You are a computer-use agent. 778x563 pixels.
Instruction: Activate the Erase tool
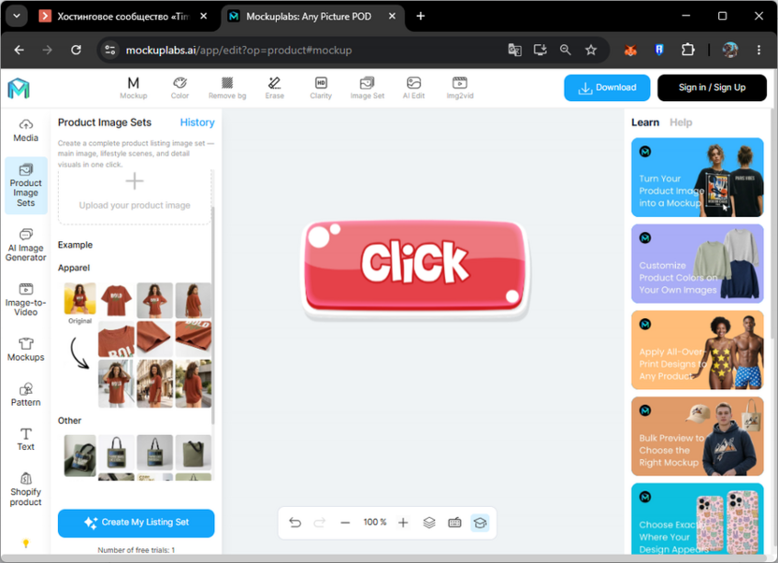[x=274, y=88]
